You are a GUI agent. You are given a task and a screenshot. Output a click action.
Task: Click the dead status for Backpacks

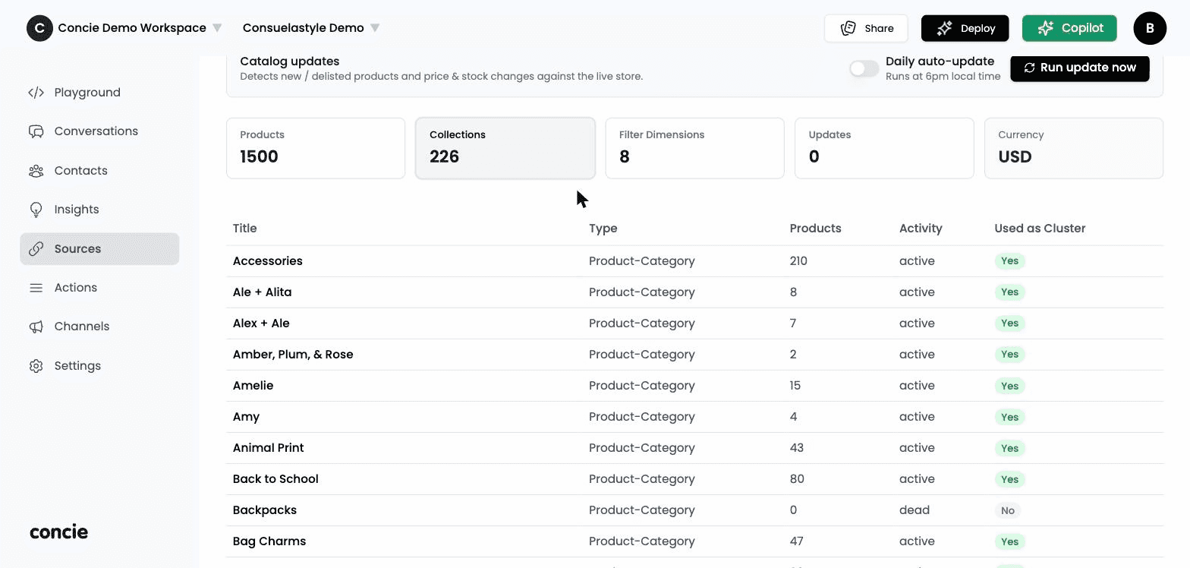pyautogui.click(x=915, y=510)
